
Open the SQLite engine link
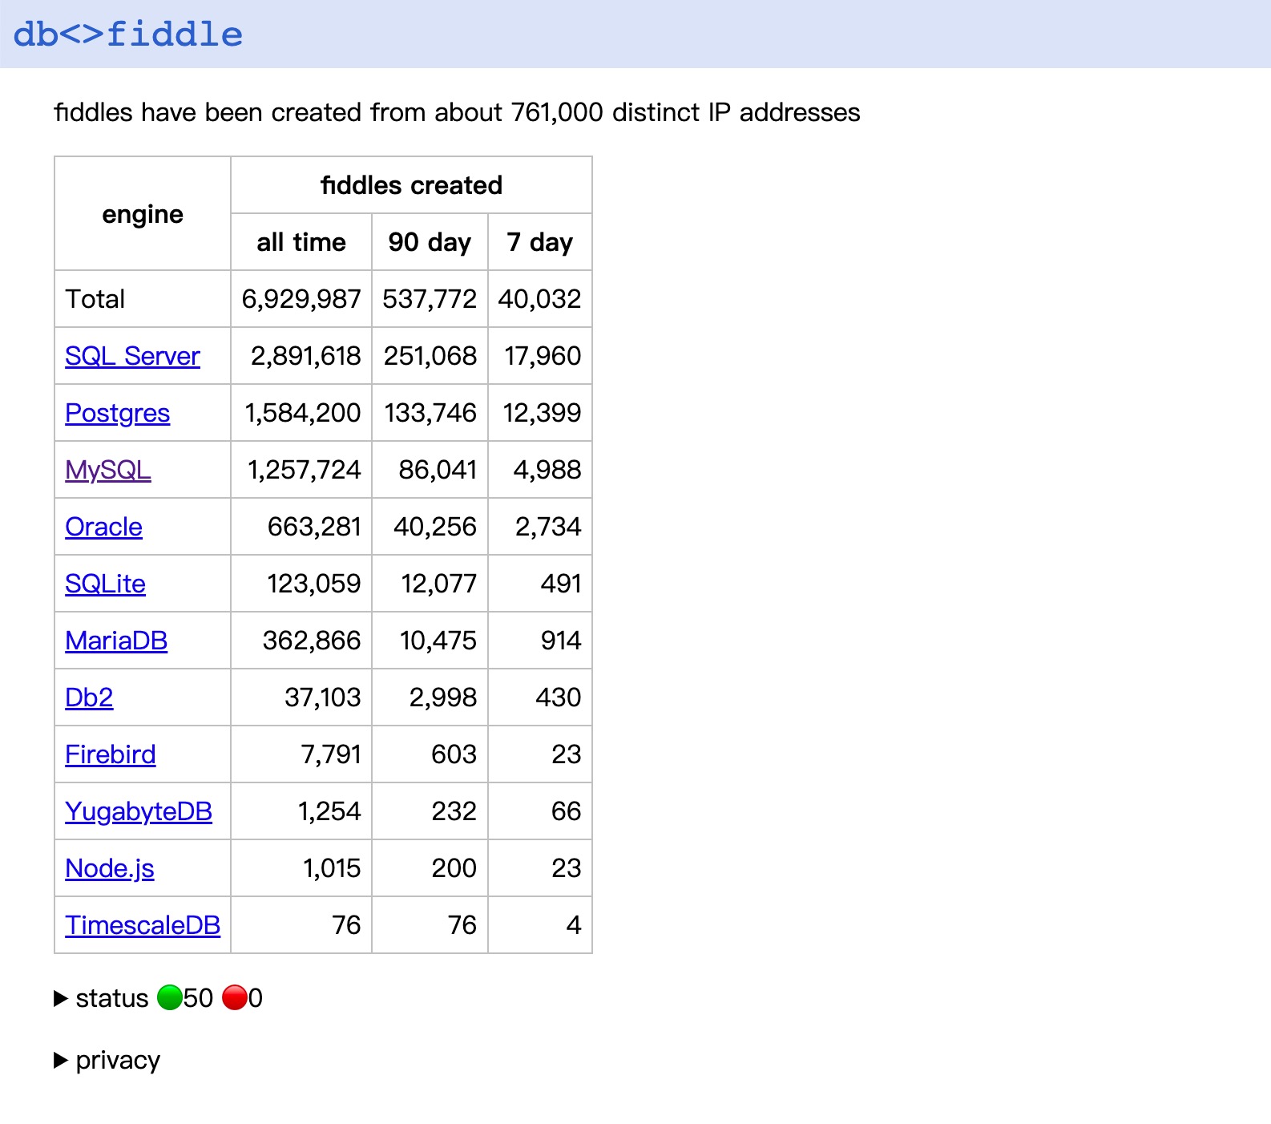(x=105, y=584)
